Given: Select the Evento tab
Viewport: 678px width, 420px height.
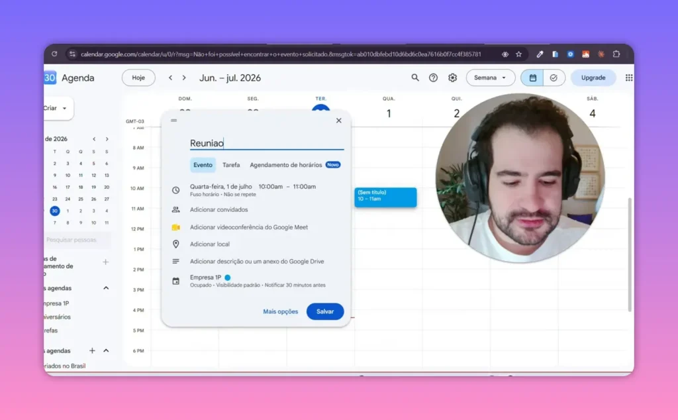Looking at the screenshot, I should [x=203, y=165].
